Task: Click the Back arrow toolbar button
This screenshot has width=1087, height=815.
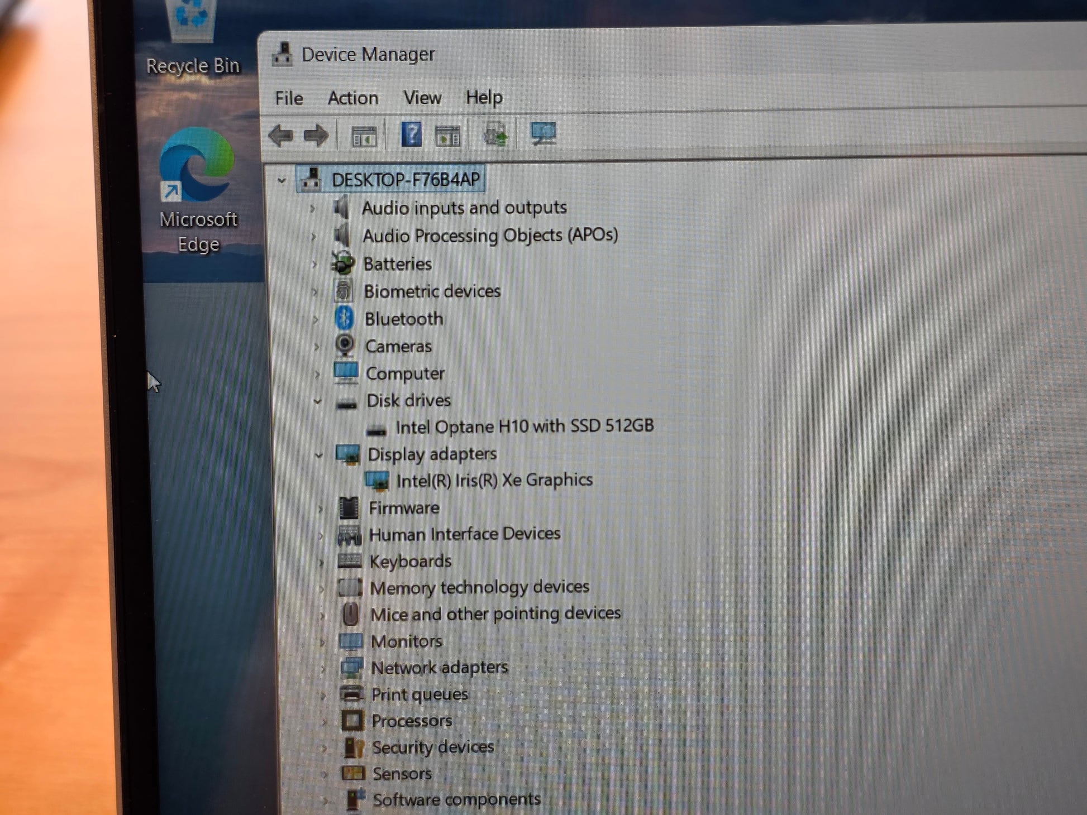Action: click(x=281, y=136)
